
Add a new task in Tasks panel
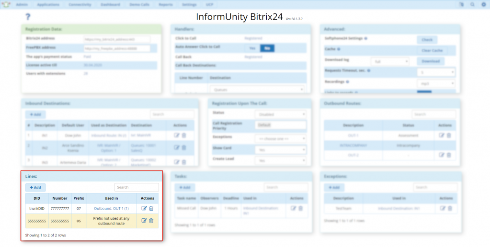(185, 187)
